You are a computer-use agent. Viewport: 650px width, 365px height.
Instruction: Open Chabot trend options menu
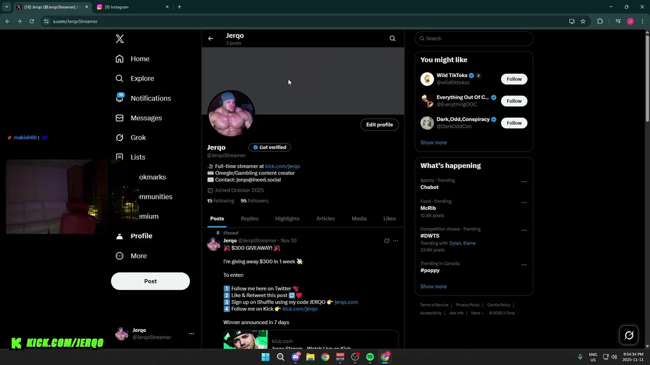(524, 182)
